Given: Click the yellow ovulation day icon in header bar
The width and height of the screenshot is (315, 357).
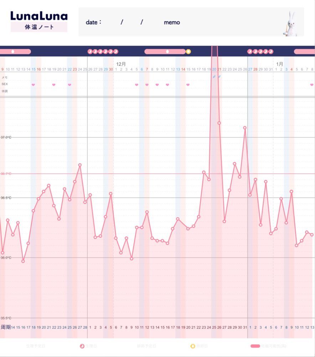Looking at the screenshot, I should click(189, 51).
